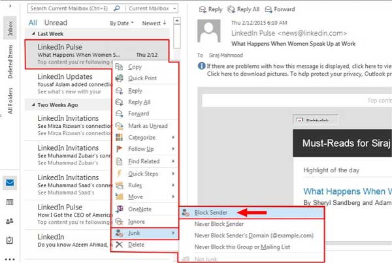
Task: Click the navigation options ellipsis
Action: [10, 259]
